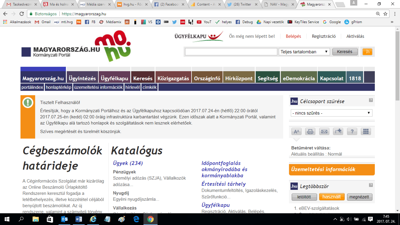Click the print page icon

(x=310, y=131)
